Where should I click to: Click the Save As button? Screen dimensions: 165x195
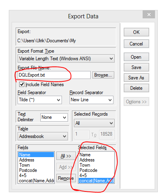(x=136, y=78)
